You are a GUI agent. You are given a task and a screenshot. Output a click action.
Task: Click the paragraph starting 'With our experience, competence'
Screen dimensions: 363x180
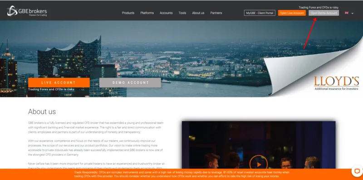pyautogui.click(x=95, y=148)
